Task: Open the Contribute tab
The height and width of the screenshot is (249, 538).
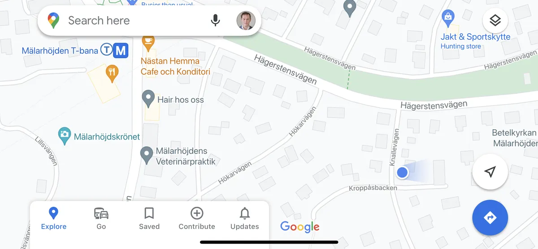Action: [x=197, y=218]
